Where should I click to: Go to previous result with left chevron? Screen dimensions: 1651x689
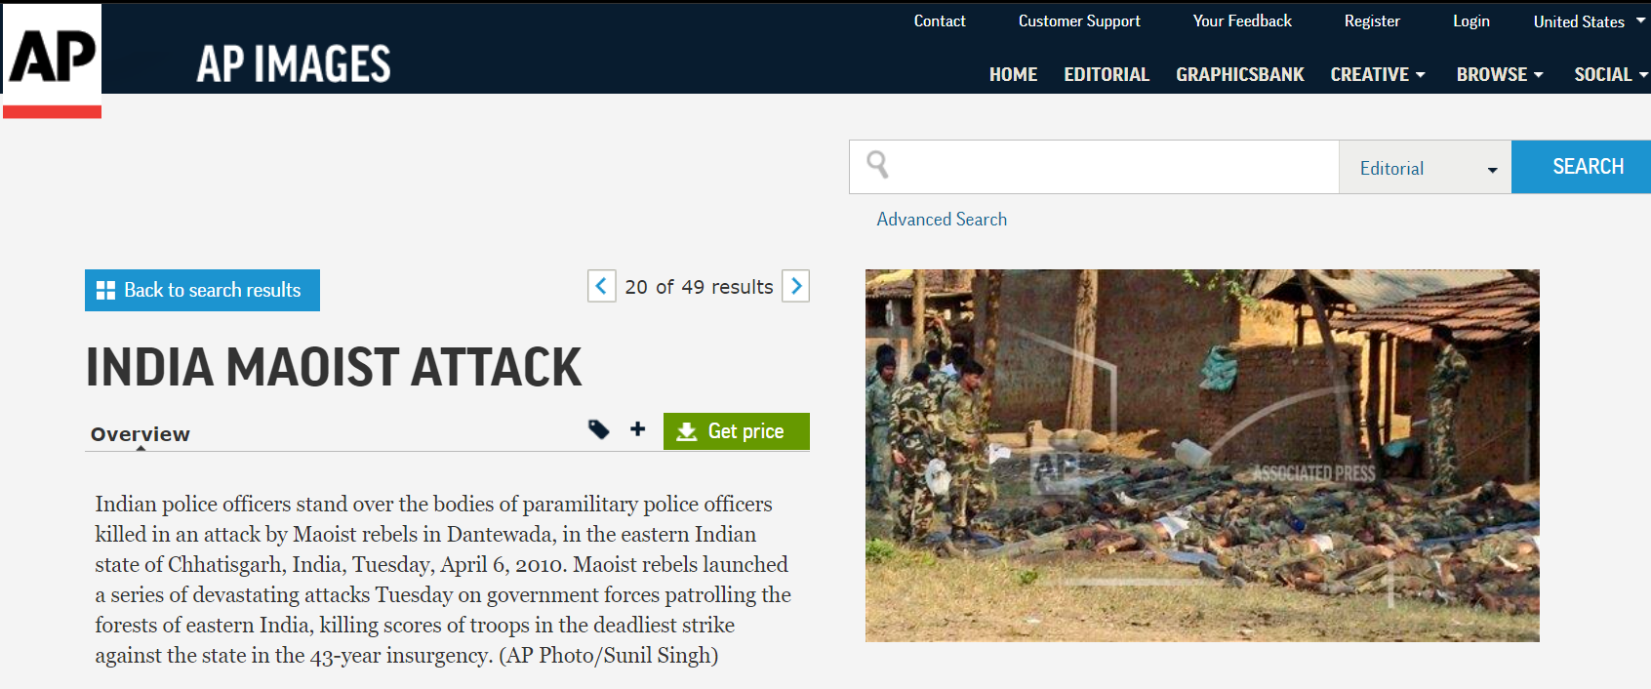(x=601, y=286)
